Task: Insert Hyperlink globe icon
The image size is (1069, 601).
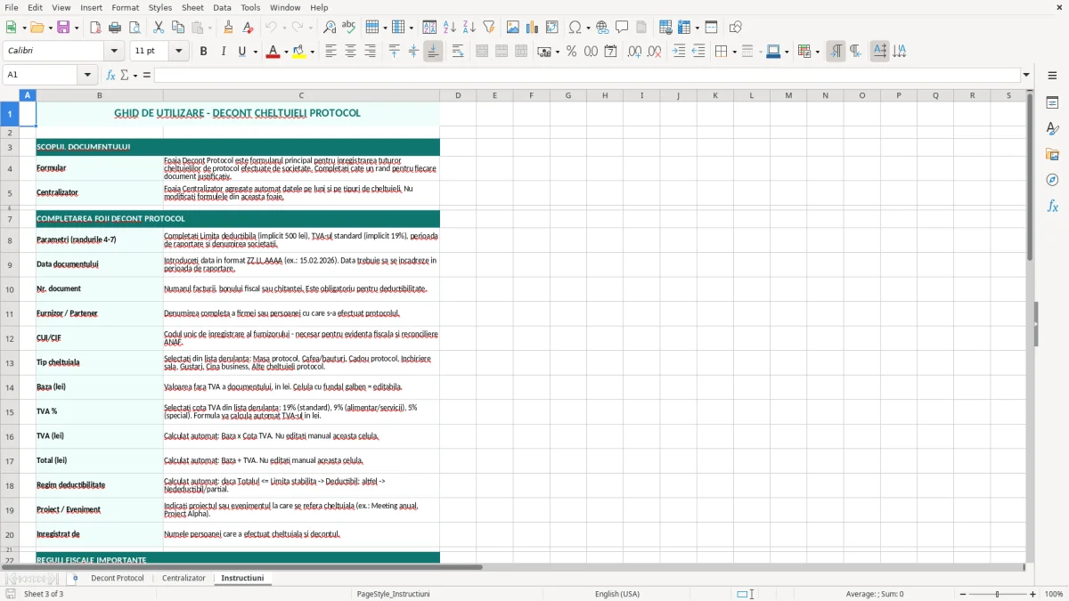Action: [602, 28]
